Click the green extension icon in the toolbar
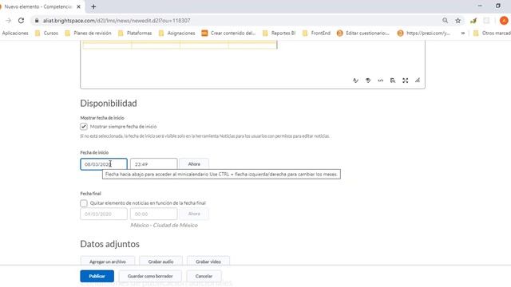 [473, 21]
